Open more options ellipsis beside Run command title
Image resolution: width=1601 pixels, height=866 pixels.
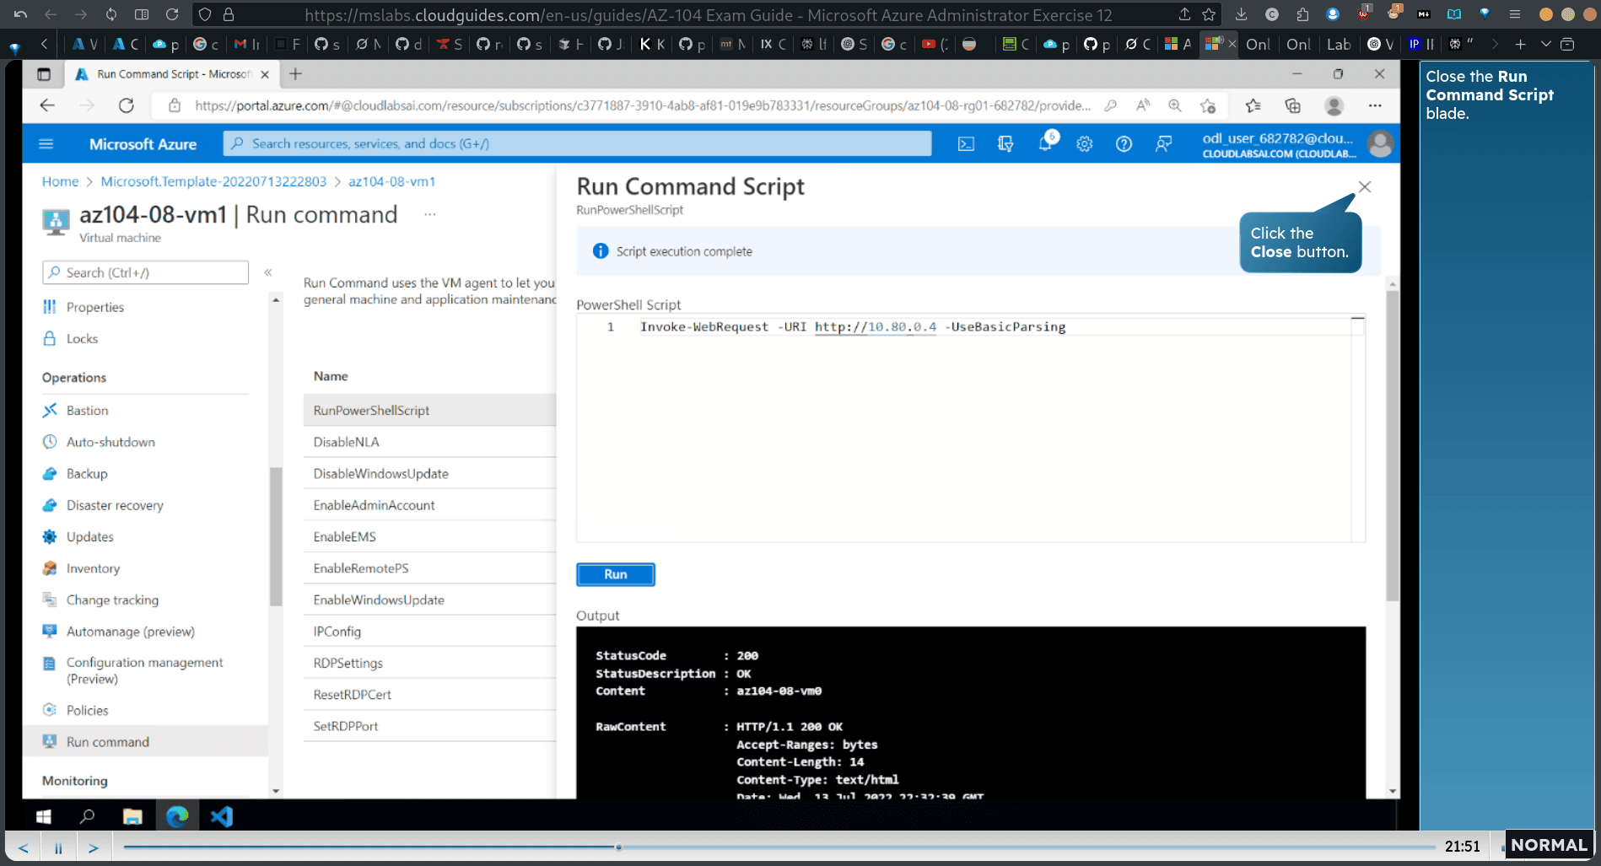coord(430,215)
